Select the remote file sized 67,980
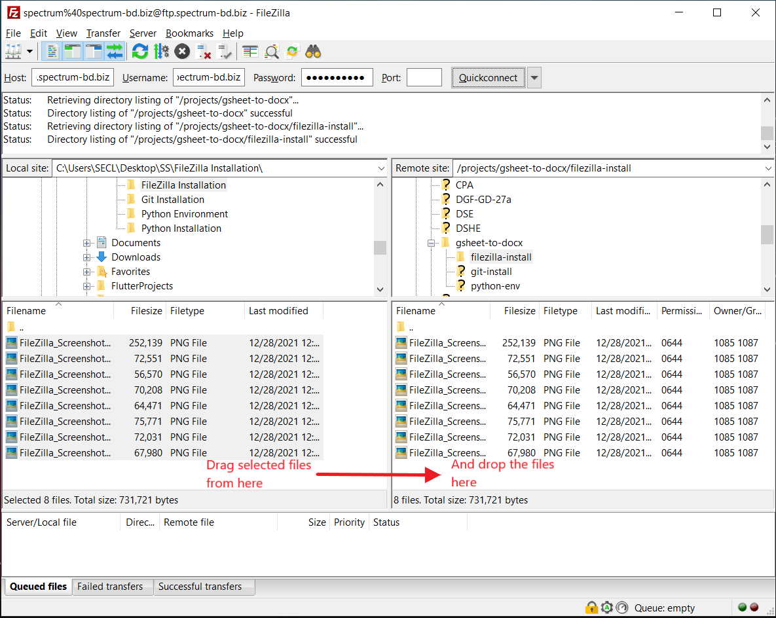776x618 pixels. 580,453
